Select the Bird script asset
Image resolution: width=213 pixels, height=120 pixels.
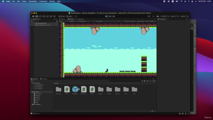67,89
